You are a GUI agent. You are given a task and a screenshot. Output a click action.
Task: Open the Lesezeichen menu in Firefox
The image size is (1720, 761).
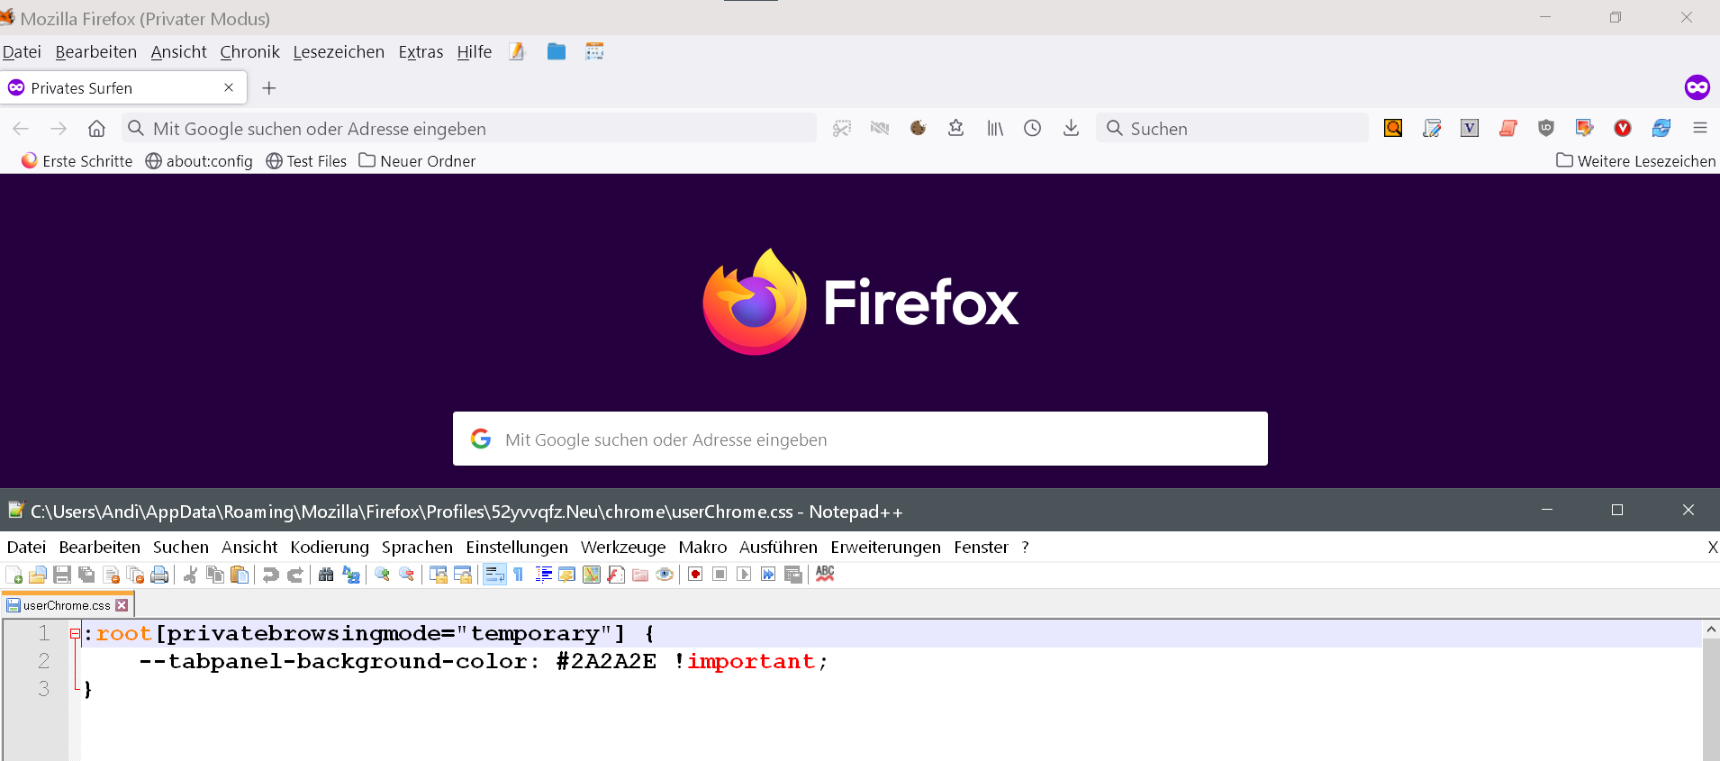[x=339, y=52]
